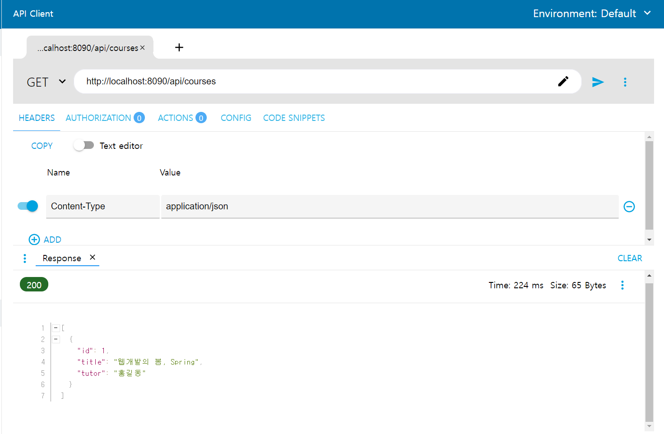This screenshot has width=664, height=434.
Task: Disable the Content-Type header toggle
Action: tap(28, 206)
